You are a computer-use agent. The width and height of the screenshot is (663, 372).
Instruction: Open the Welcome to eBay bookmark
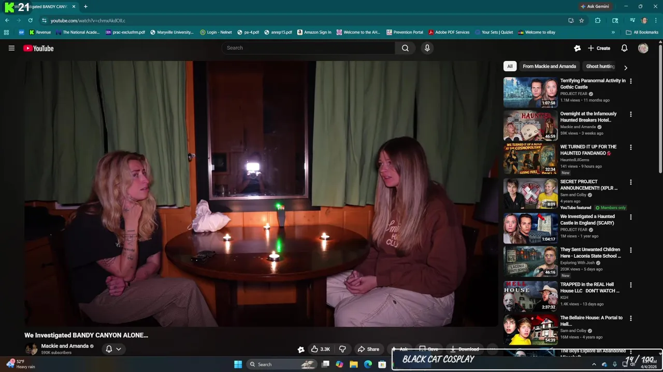(537, 32)
